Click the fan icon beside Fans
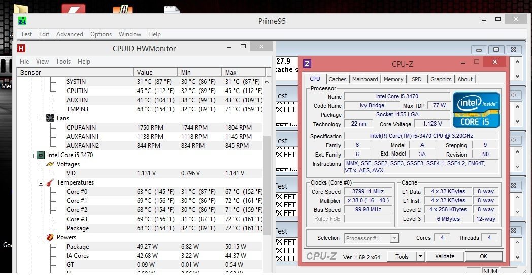532x275 pixels. [x=50, y=118]
